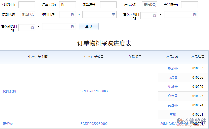The width and height of the screenshot is (209, 129).
Task: Click the 产品编号 column header
Action: point(198,57)
